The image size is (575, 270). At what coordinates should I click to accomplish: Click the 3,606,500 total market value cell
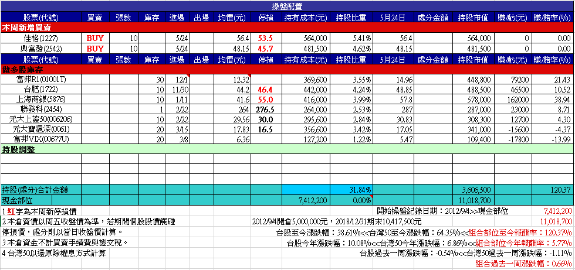(475, 190)
